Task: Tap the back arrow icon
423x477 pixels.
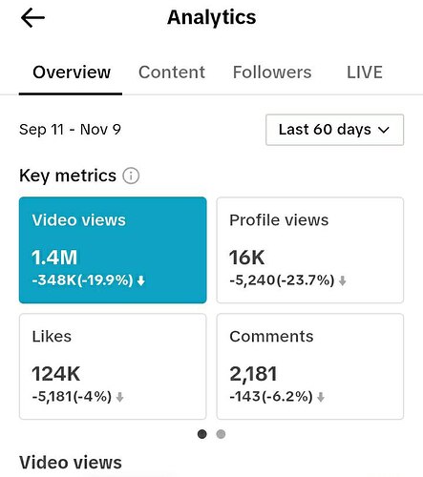Action: pyautogui.click(x=32, y=18)
